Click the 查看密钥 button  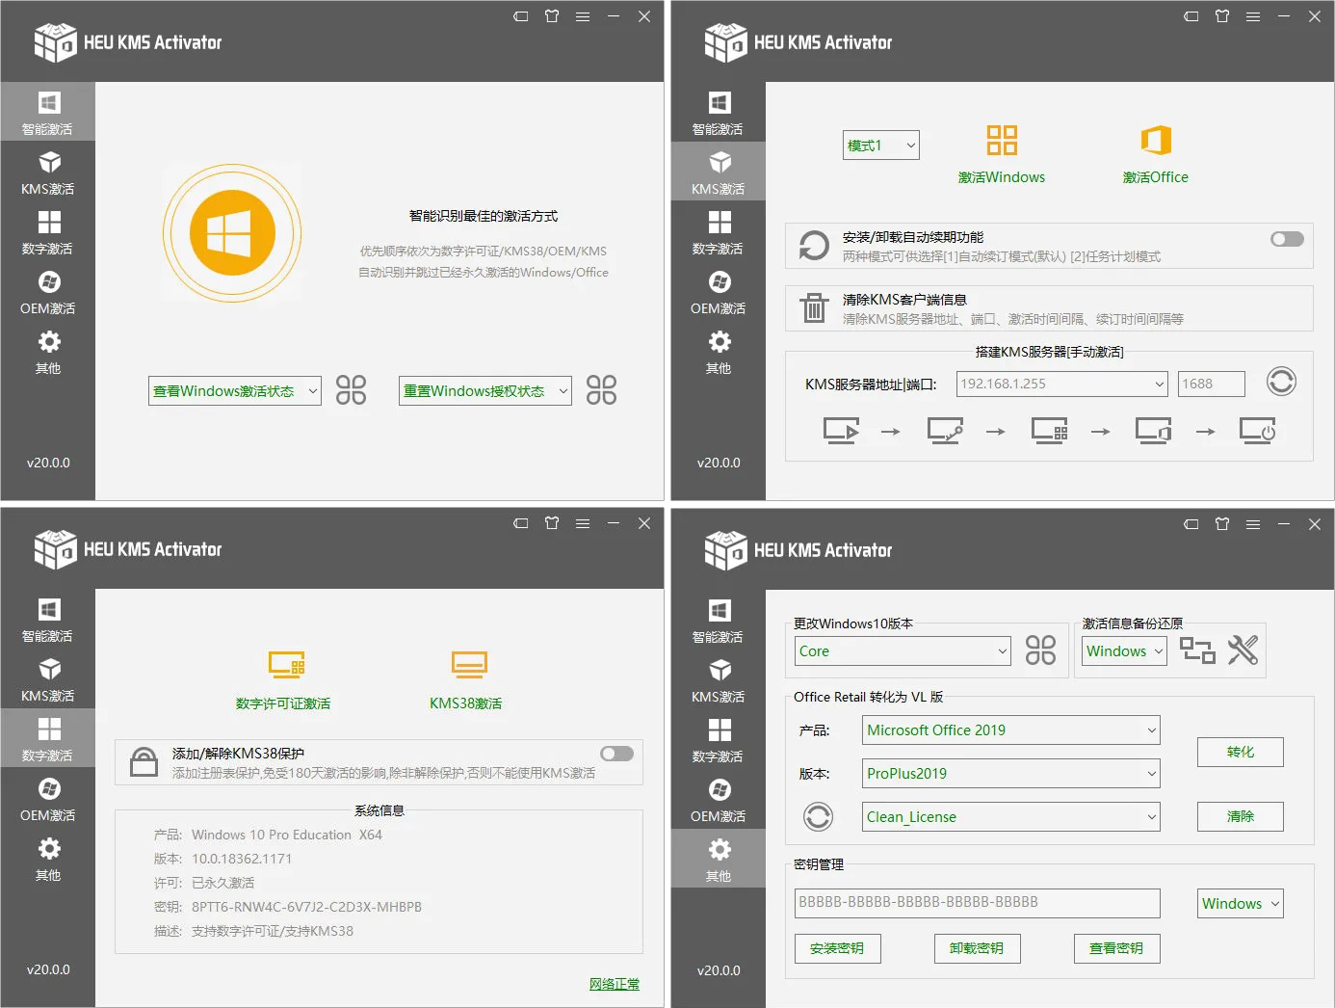(x=1117, y=948)
